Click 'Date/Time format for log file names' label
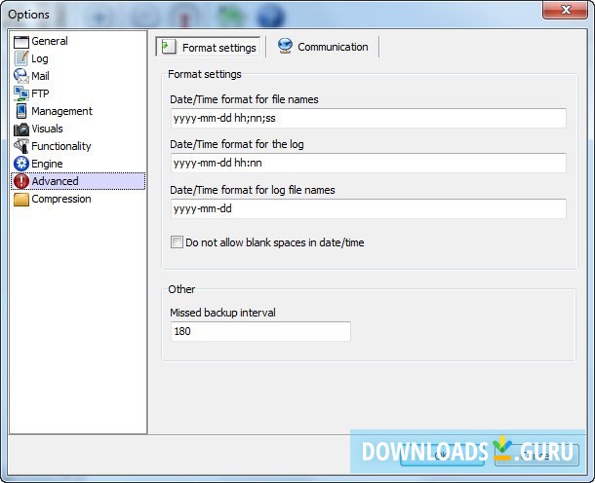The height and width of the screenshot is (483, 595). click(x=252, y=190)
